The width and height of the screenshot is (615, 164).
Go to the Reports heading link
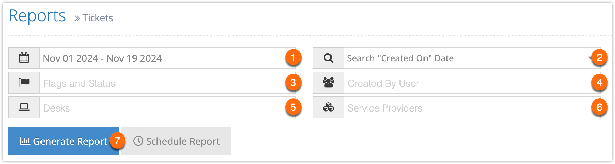tap(37, 16)
